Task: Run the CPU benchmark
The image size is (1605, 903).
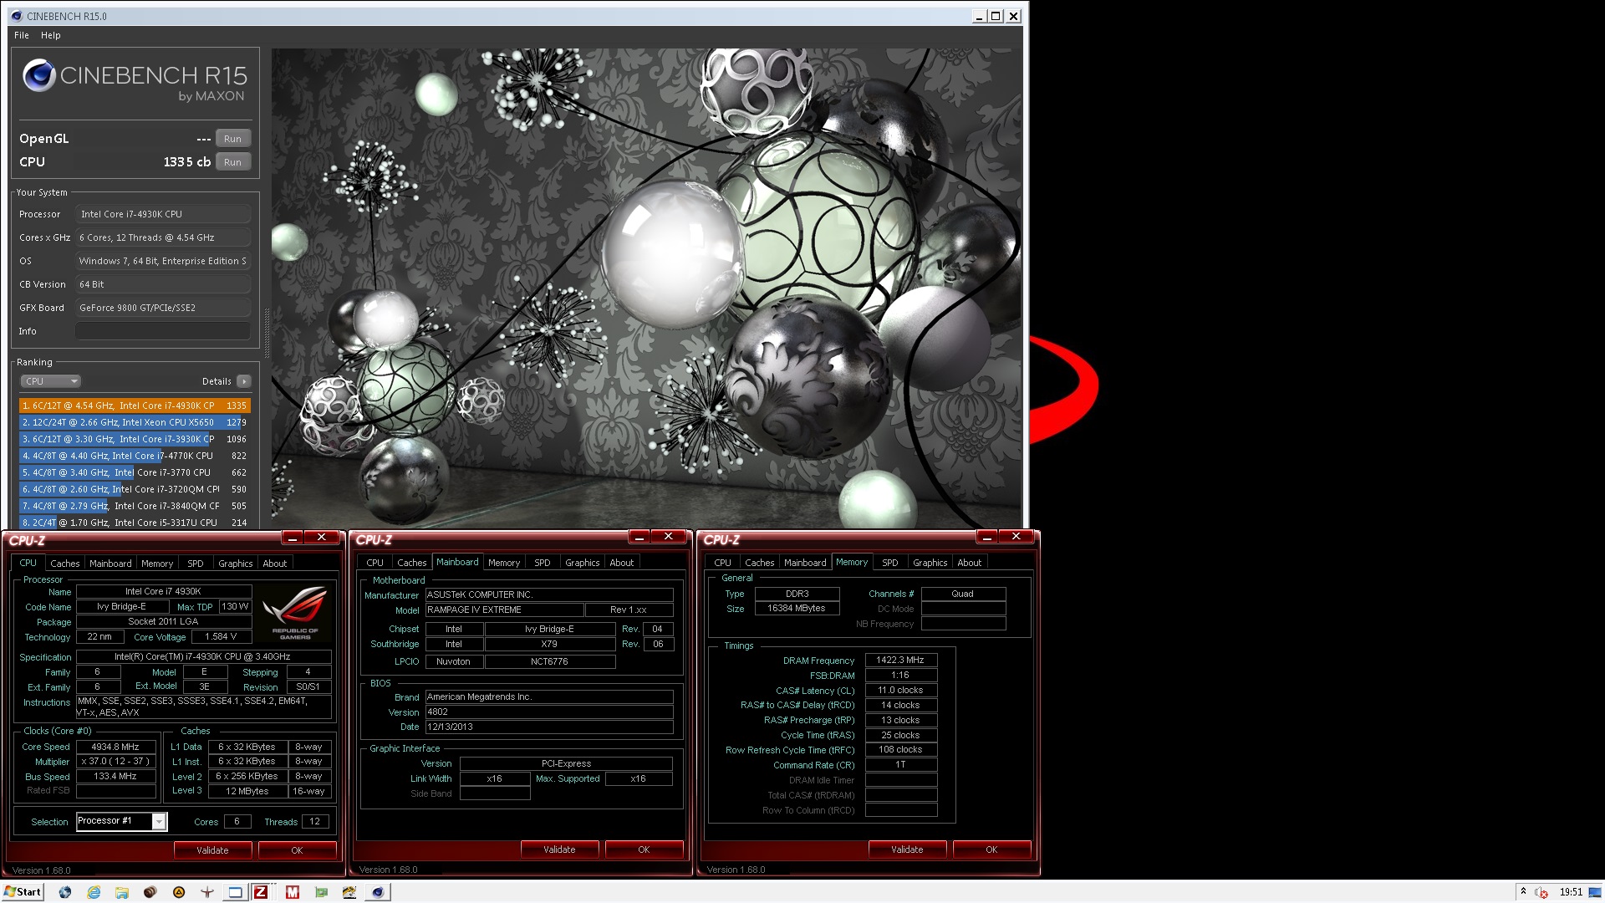Action: tap(232, 162)
